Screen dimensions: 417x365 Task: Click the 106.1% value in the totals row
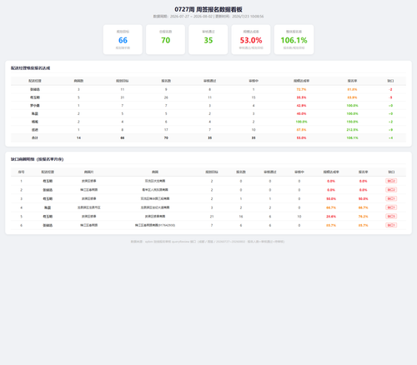tap(352, 137)
